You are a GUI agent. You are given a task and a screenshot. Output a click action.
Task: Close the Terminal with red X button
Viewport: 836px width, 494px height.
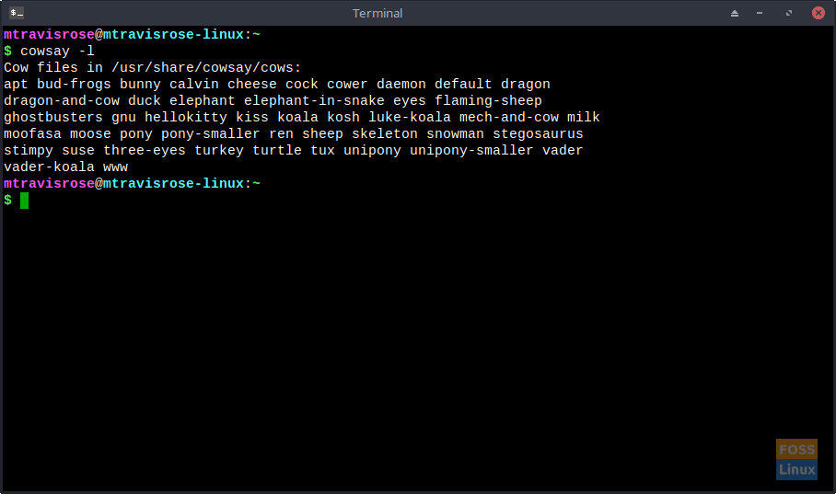[x=818, y=13]
